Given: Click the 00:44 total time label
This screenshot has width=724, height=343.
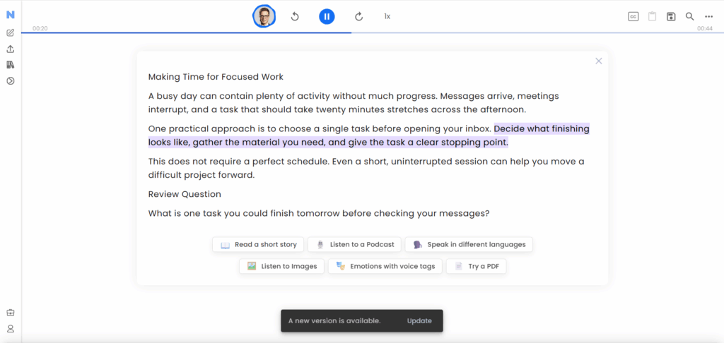Looking at the screenshot, I should [705, 28].
